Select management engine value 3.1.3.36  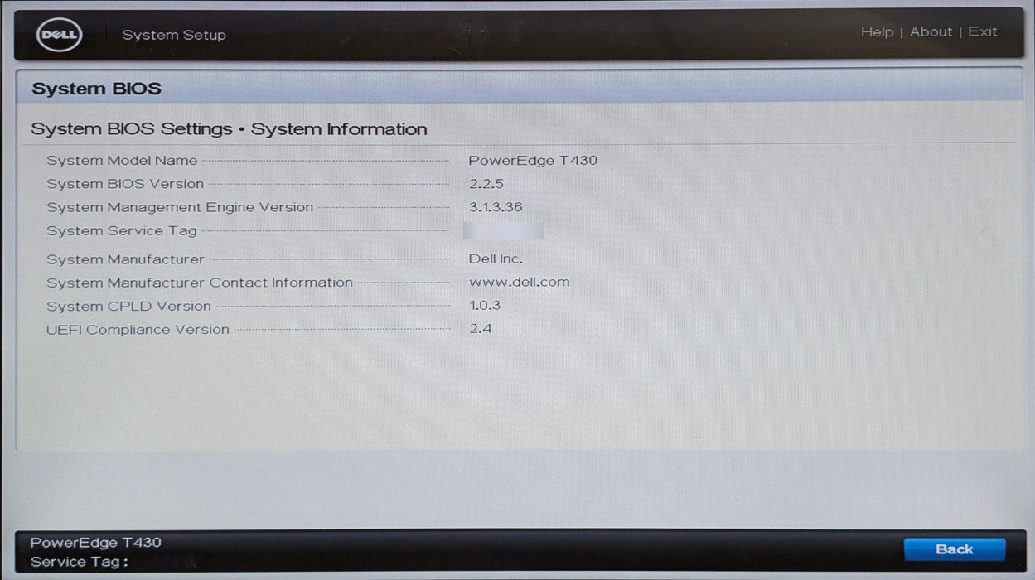click(x=496, y=207)
